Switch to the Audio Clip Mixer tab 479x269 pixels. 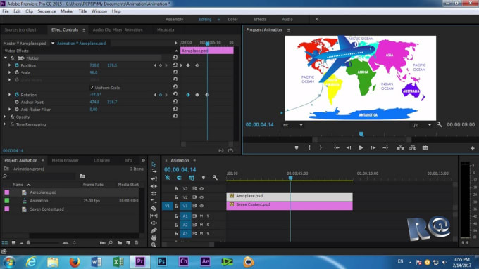click(118, 30)
